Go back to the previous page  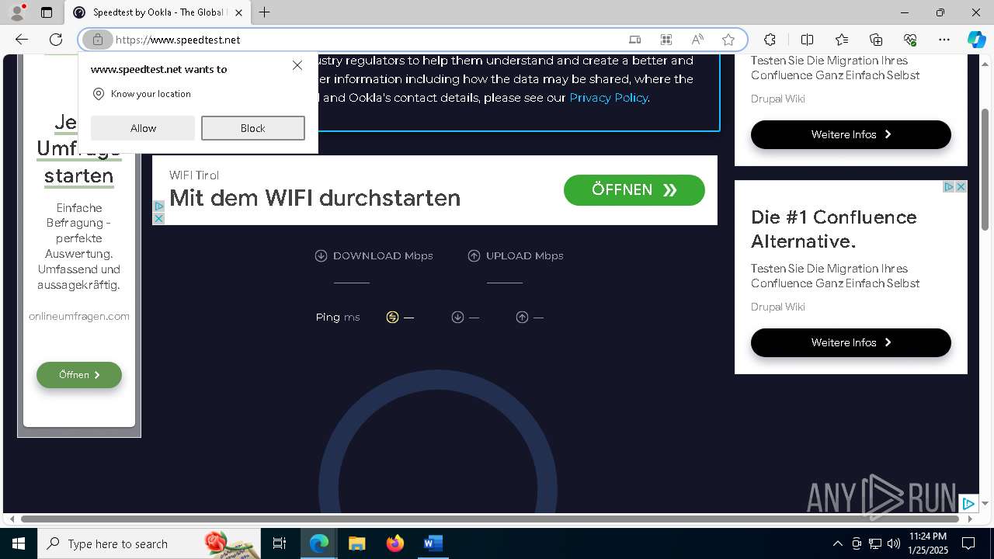point(21,40)
